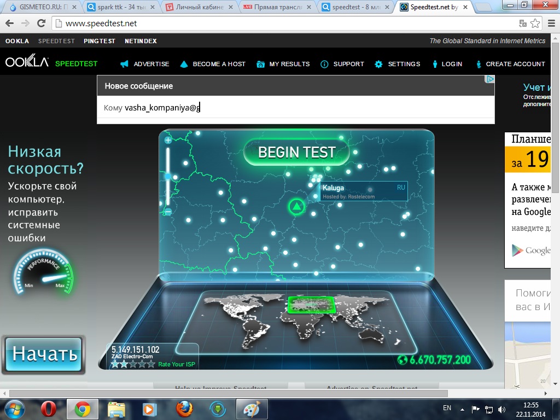Image resolution: width=560 pixels, height=420 pixels.
Task: Click the ADVERTISE megaphone icon
Action: click(124, 64)
